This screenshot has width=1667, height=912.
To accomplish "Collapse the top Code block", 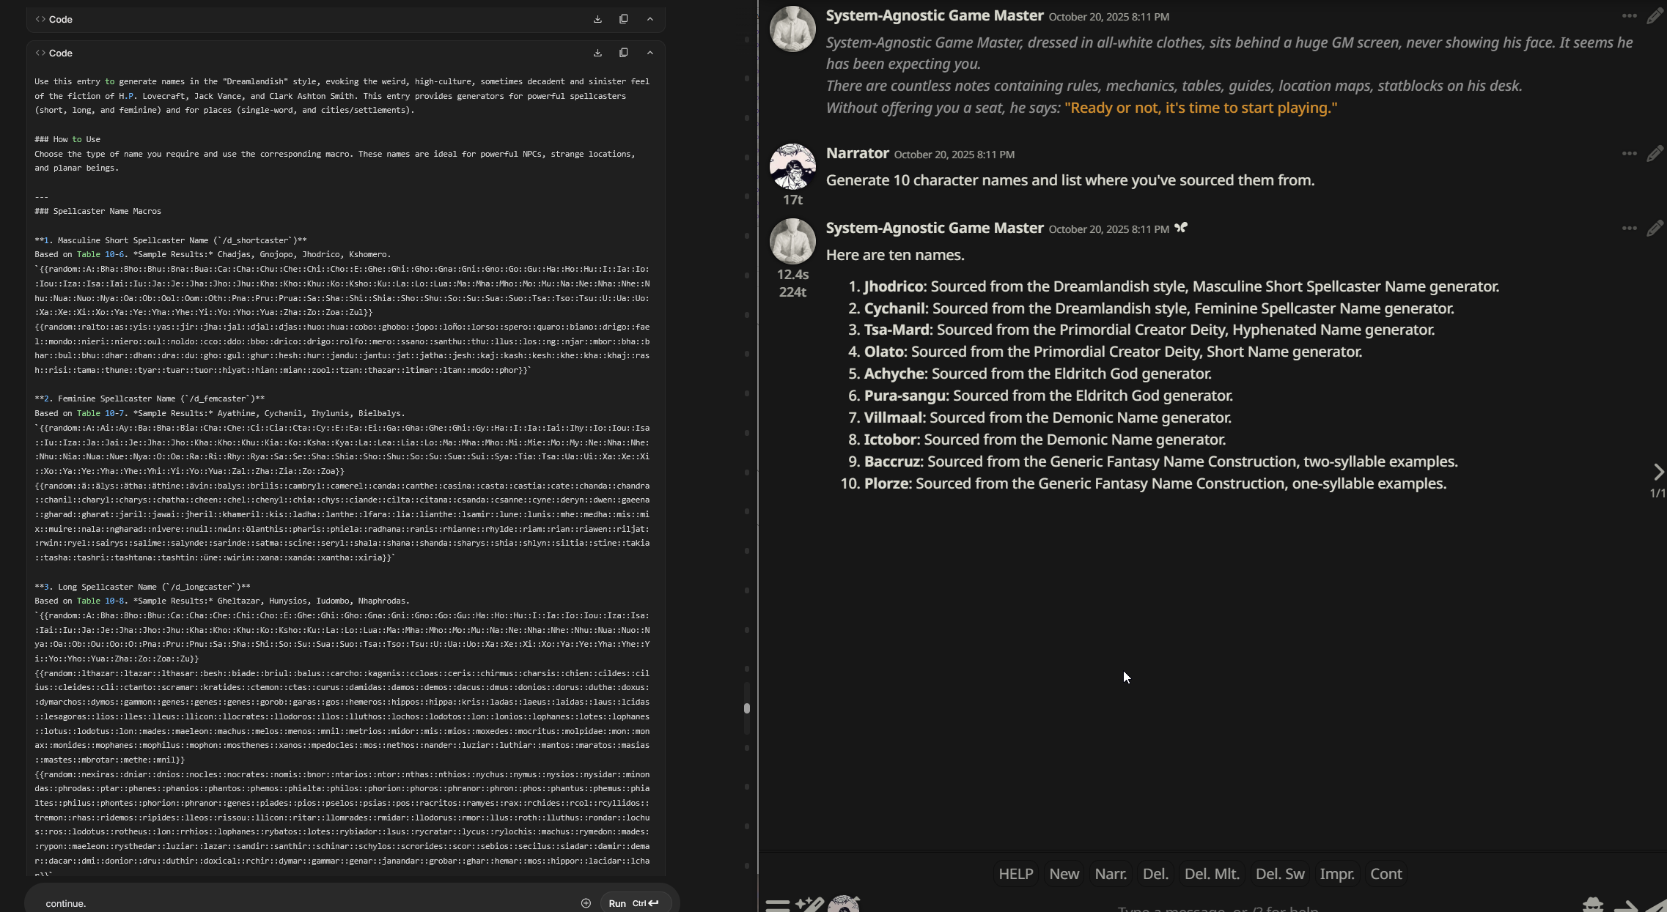I will (x=649, y=19).
